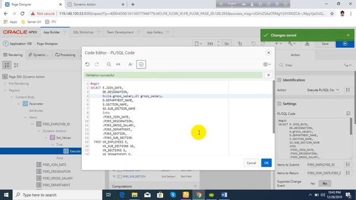Image resolution: width=356 pixels, height=200 pixels.
Task: Open a new browser tab
Action: point(133,4)
